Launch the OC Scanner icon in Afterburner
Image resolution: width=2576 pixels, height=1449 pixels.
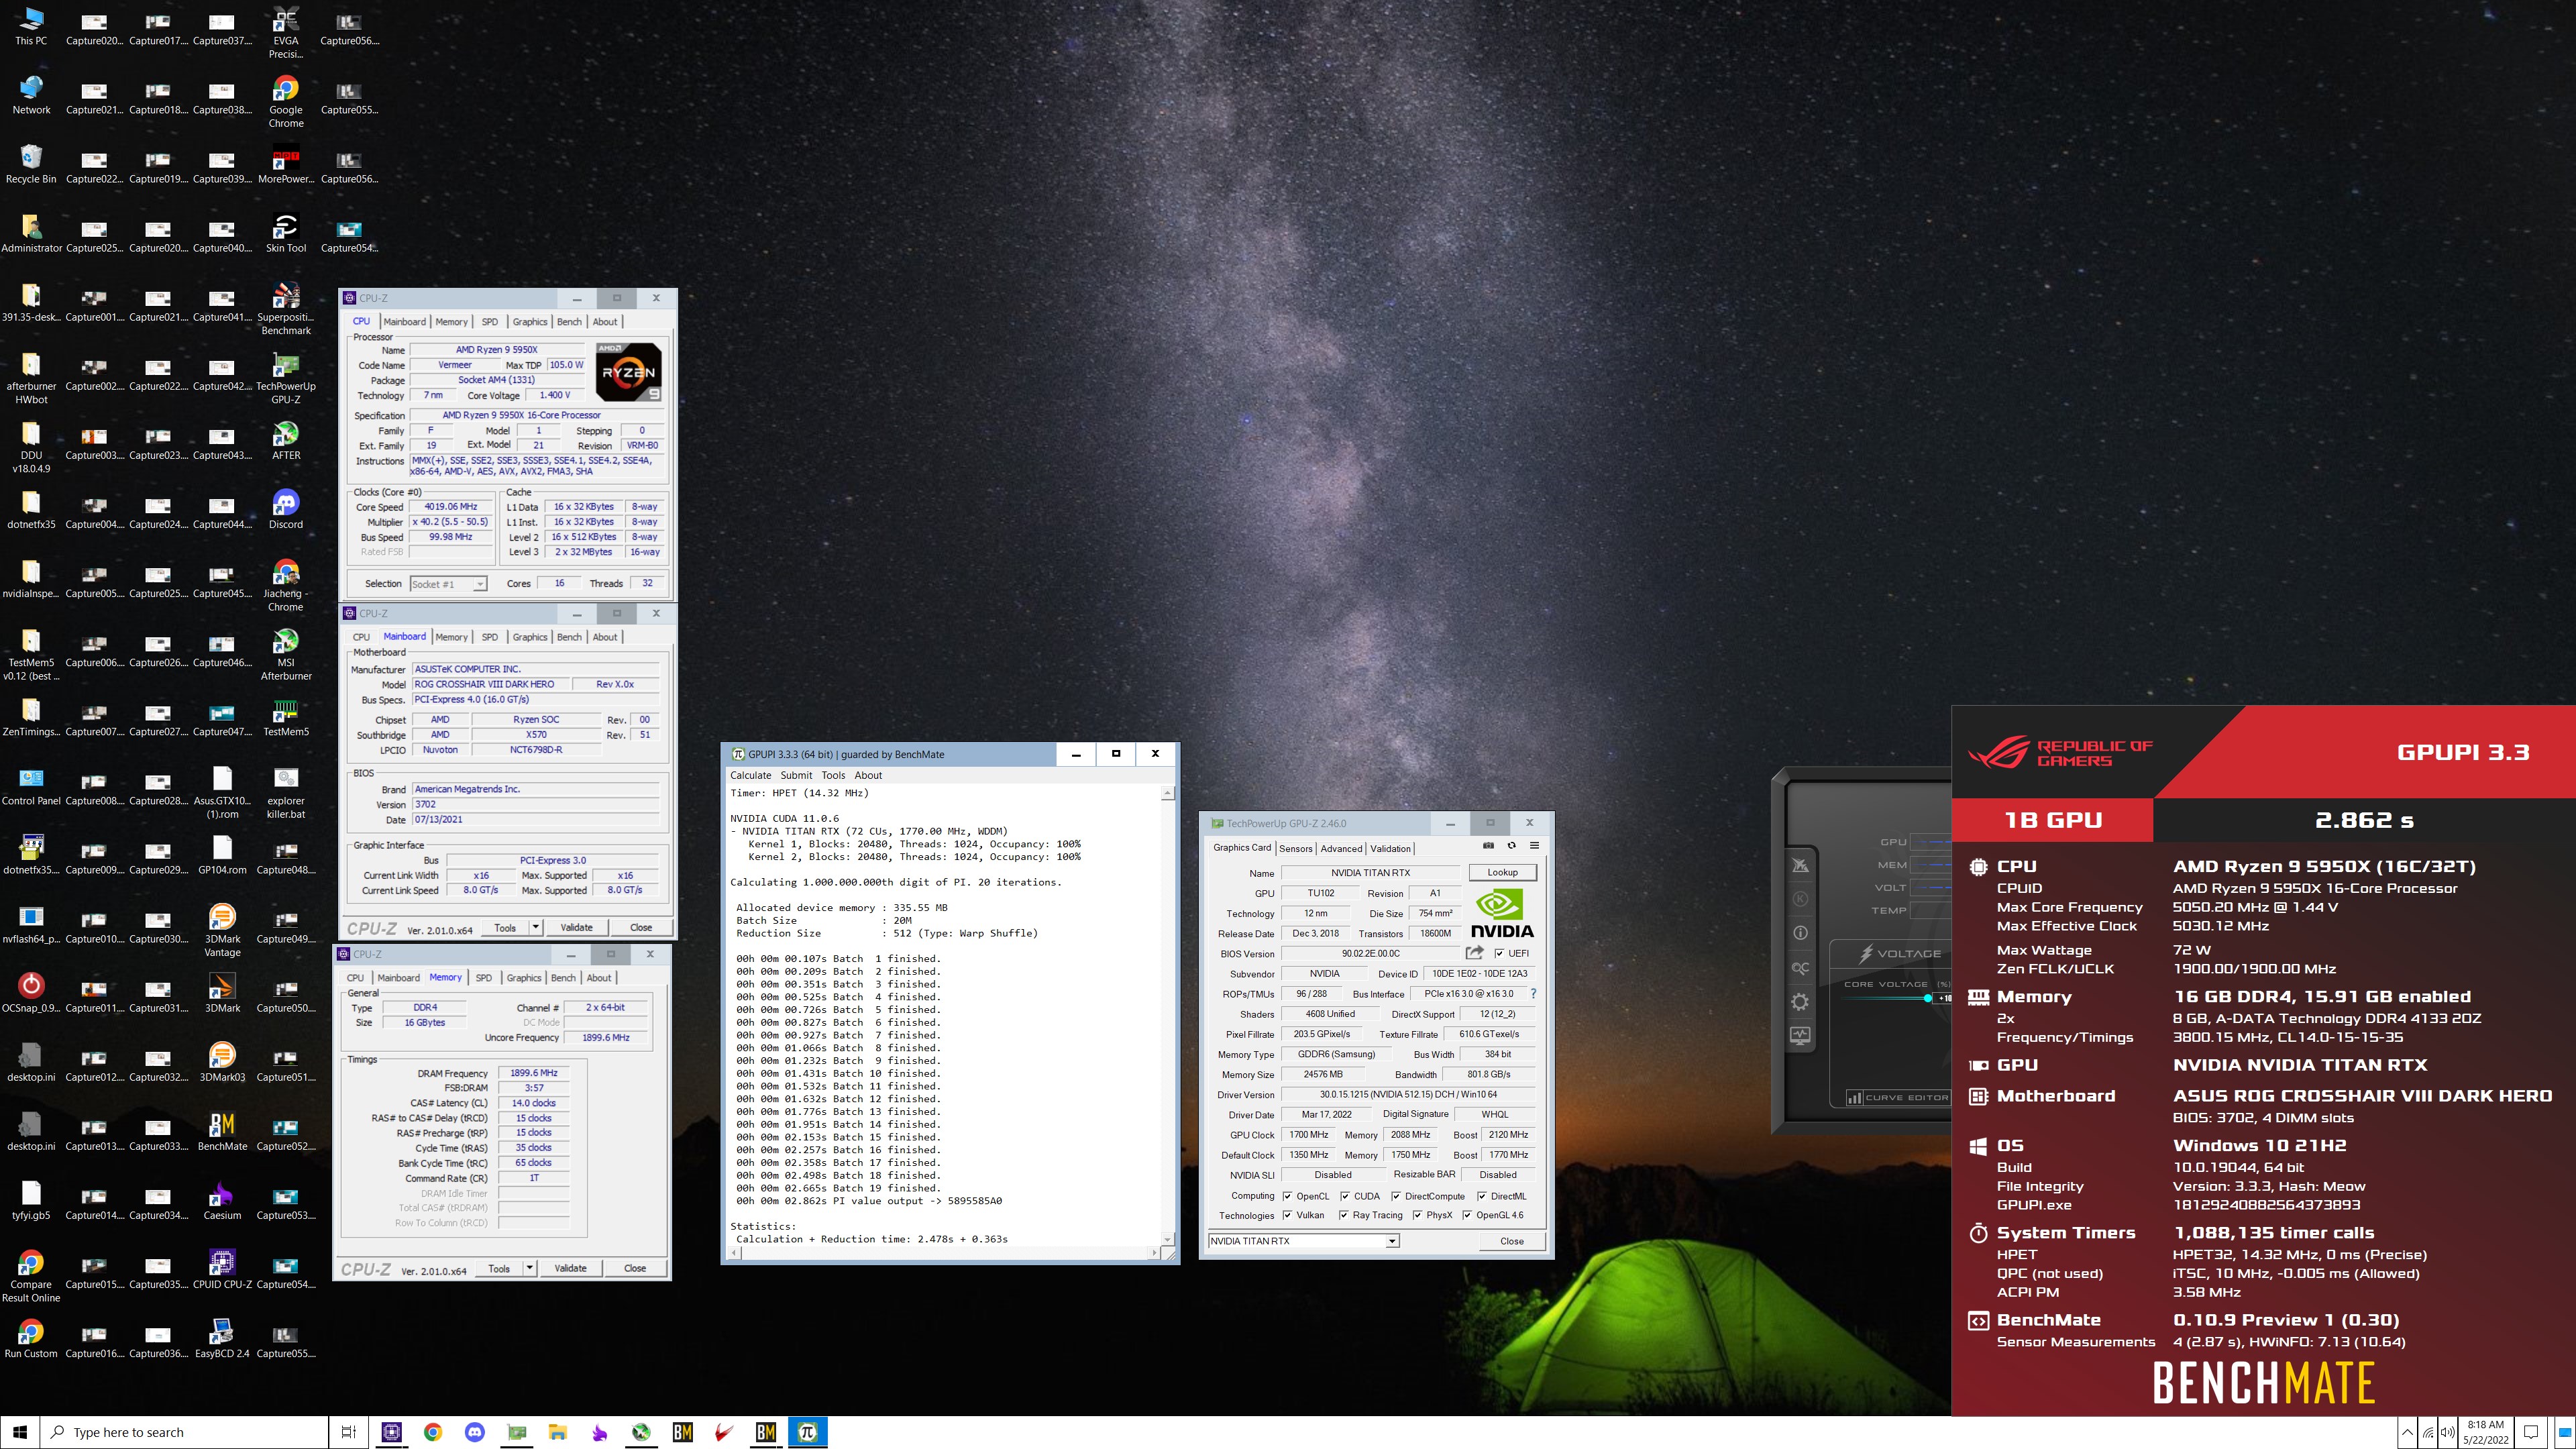pos(1800,968)
